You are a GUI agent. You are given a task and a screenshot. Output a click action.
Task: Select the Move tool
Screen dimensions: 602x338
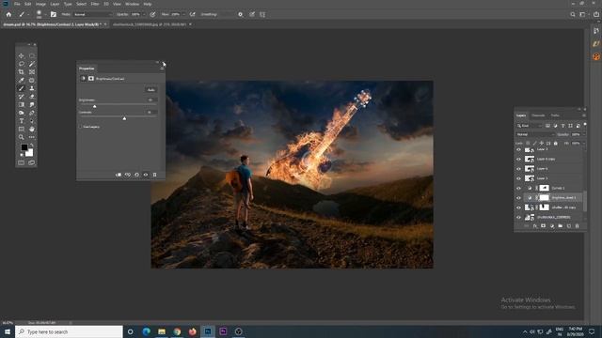coord(21,56)
